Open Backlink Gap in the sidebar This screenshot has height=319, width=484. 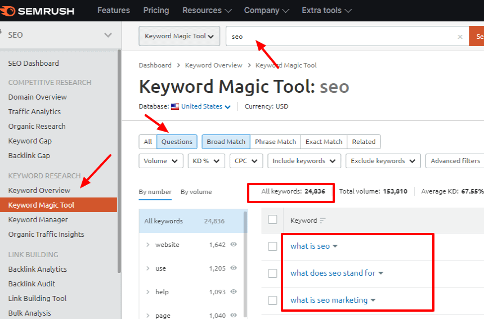pyautogui.click(x=29, y=156)
